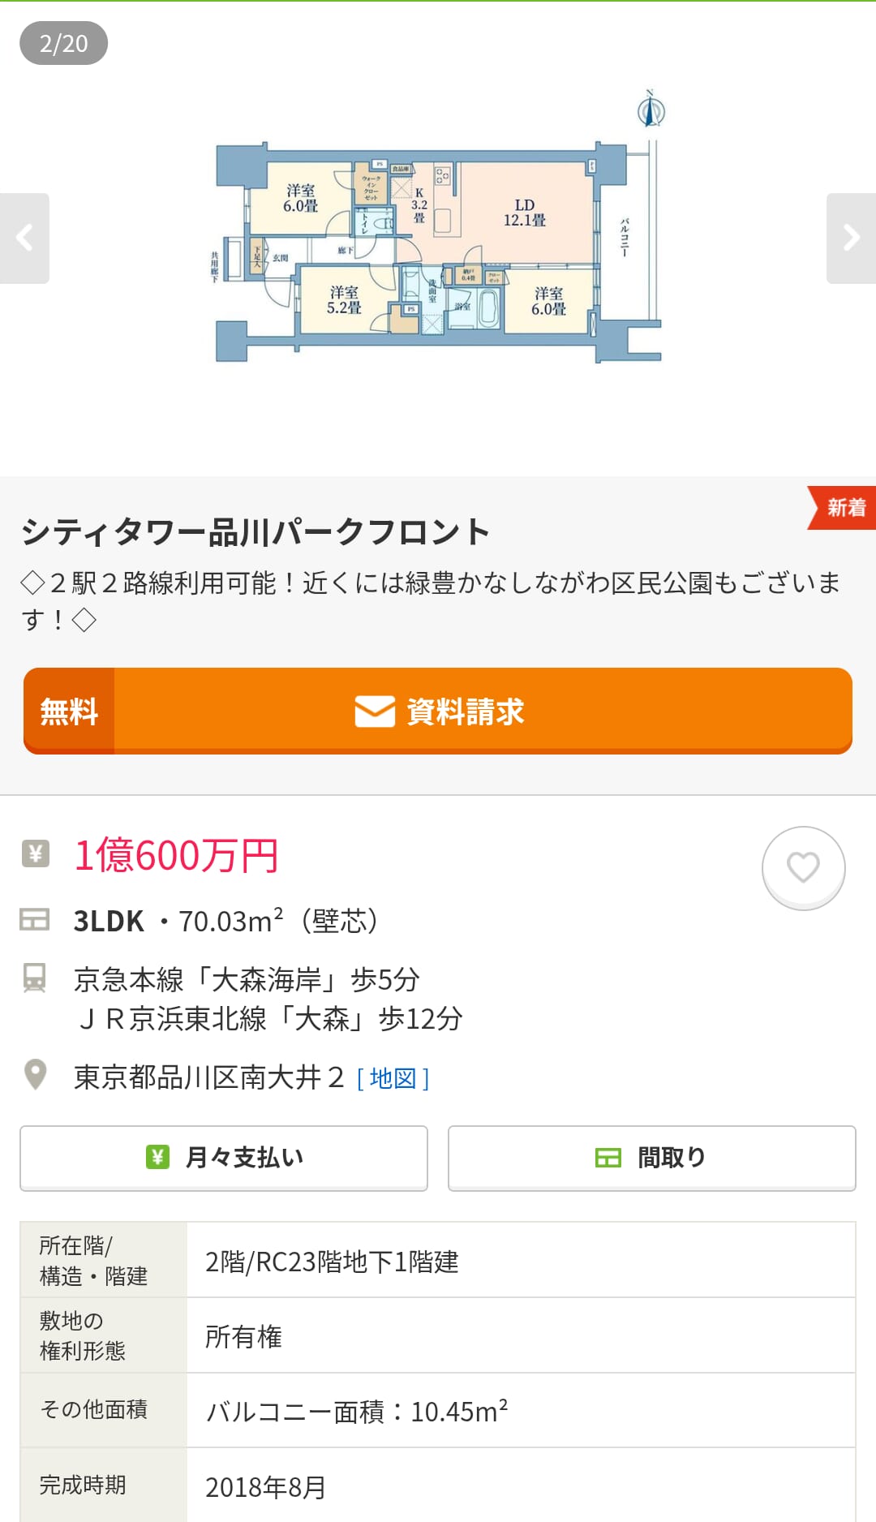876x1522 pixels.
Task: Tap the train station access icon
Action: tap(34, 978)
